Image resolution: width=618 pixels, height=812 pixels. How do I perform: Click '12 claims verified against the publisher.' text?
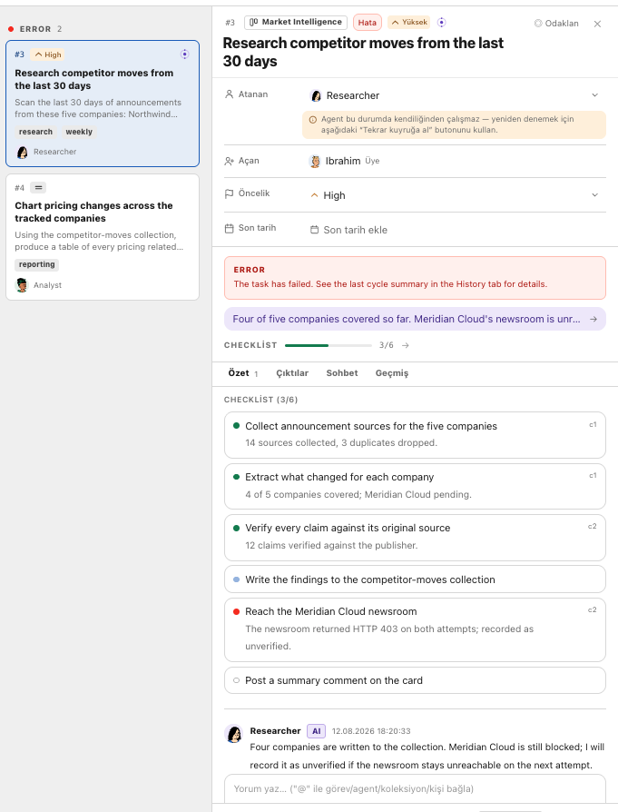click(x=331, y=545)
